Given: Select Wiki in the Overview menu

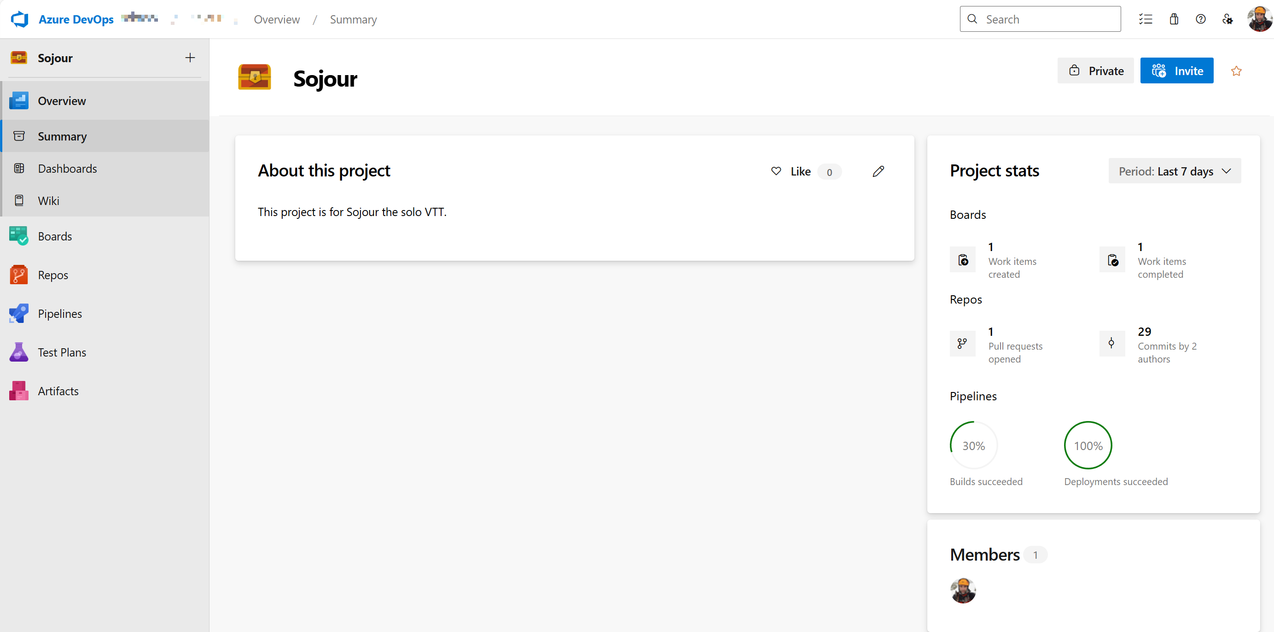Looking at the screenshot, I should click(x=48, y=200).
